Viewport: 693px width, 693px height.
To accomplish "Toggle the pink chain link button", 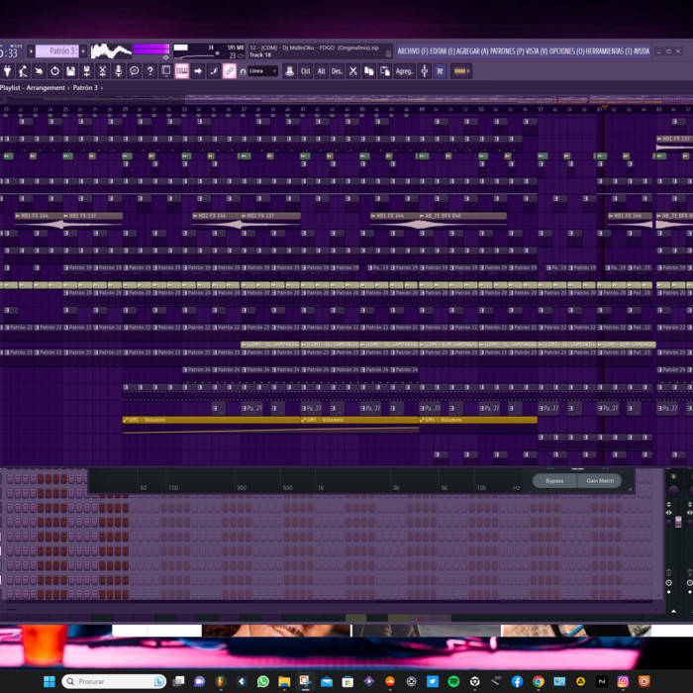I will click(229, 71).
